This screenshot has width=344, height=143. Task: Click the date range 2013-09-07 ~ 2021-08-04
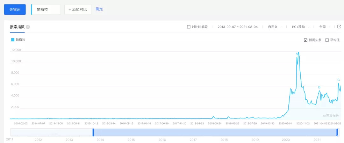pos(237,27)
